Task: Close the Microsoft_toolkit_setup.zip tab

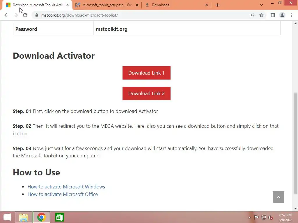Action: [x=137, y=5]
